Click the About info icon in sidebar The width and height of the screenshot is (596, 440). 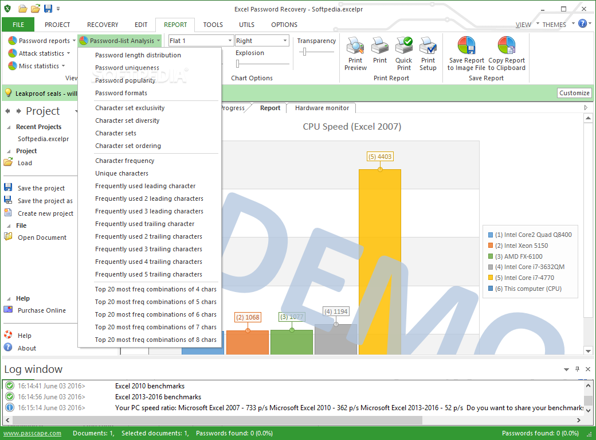8,347
